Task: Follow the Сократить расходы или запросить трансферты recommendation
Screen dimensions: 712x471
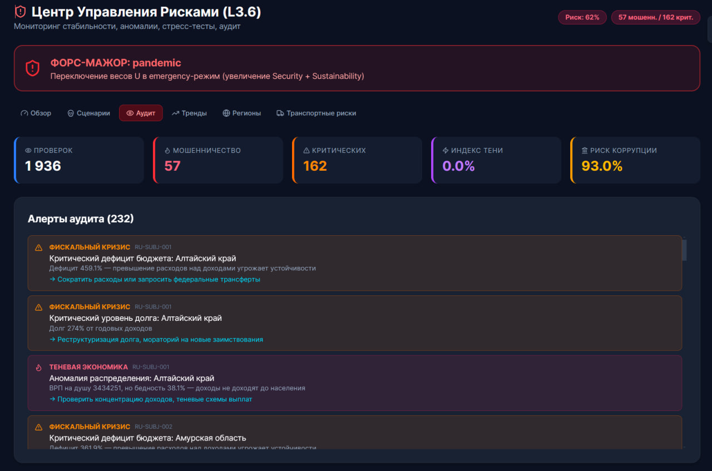Action: tap(155, 279)
